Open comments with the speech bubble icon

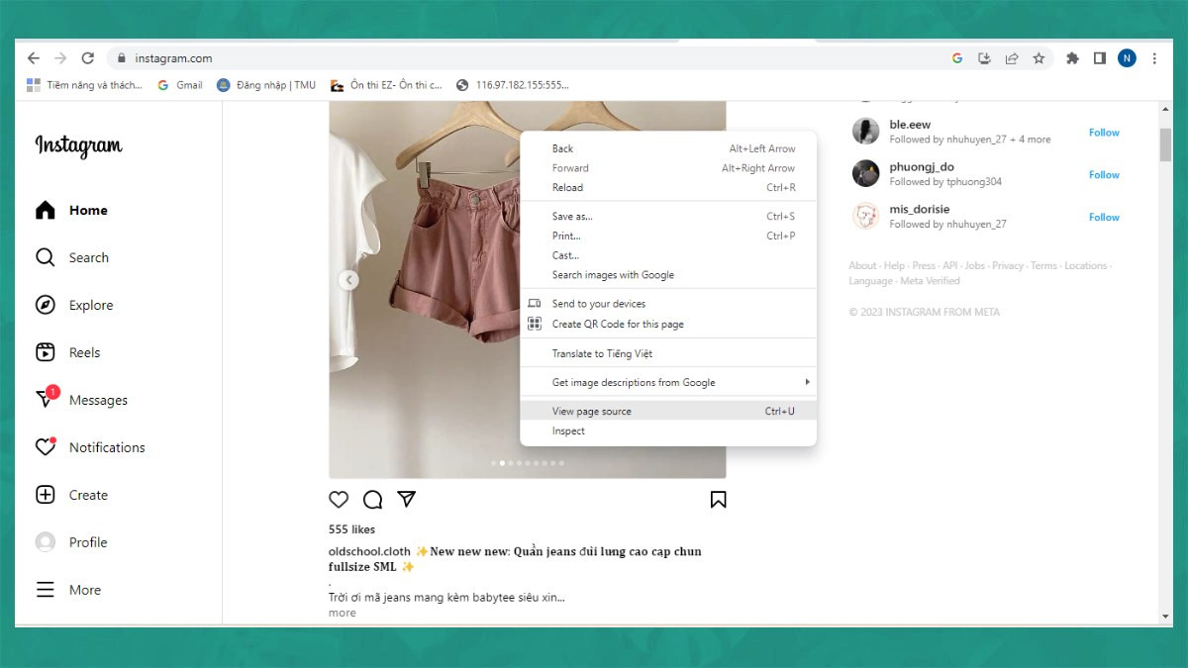(x=372, y=500)
